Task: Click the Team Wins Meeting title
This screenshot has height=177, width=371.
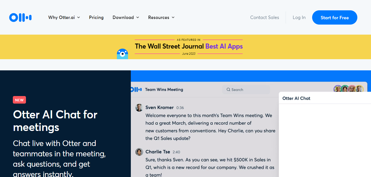Action: [x=164, y=90]
